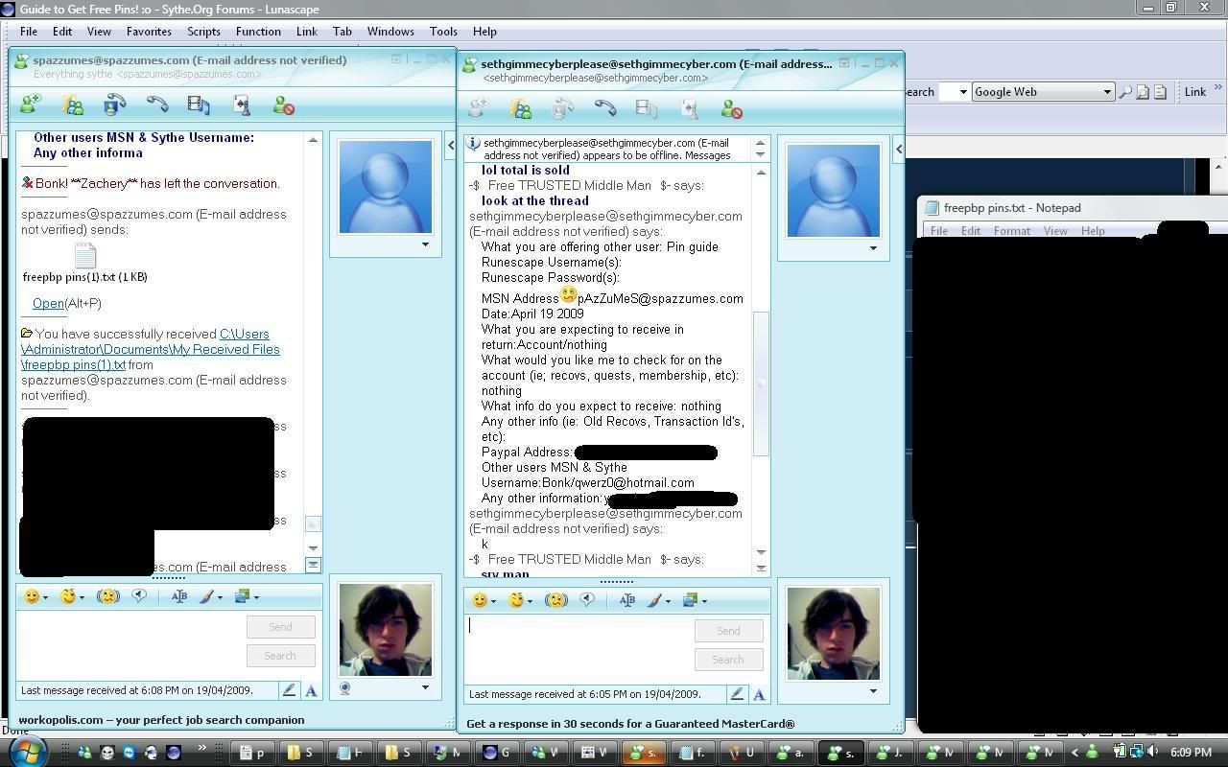The image size is (1228, 767).
Task: Switch to text mode (A) in spazzumes chat
Action: tap(311, 690)
